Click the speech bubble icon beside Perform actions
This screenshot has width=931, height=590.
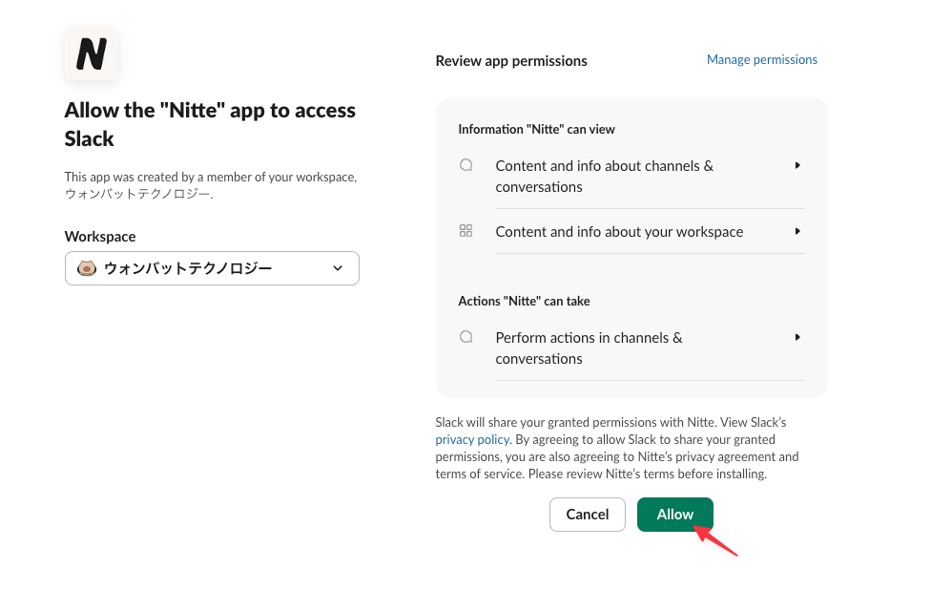(x=466, y=337)
